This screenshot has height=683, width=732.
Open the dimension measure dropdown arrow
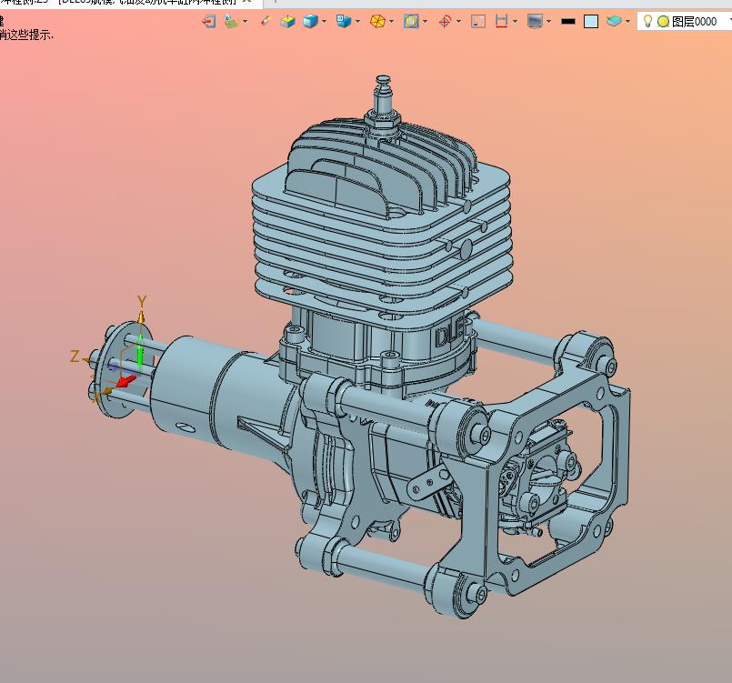pyautogui.click(x=515, y=22)
